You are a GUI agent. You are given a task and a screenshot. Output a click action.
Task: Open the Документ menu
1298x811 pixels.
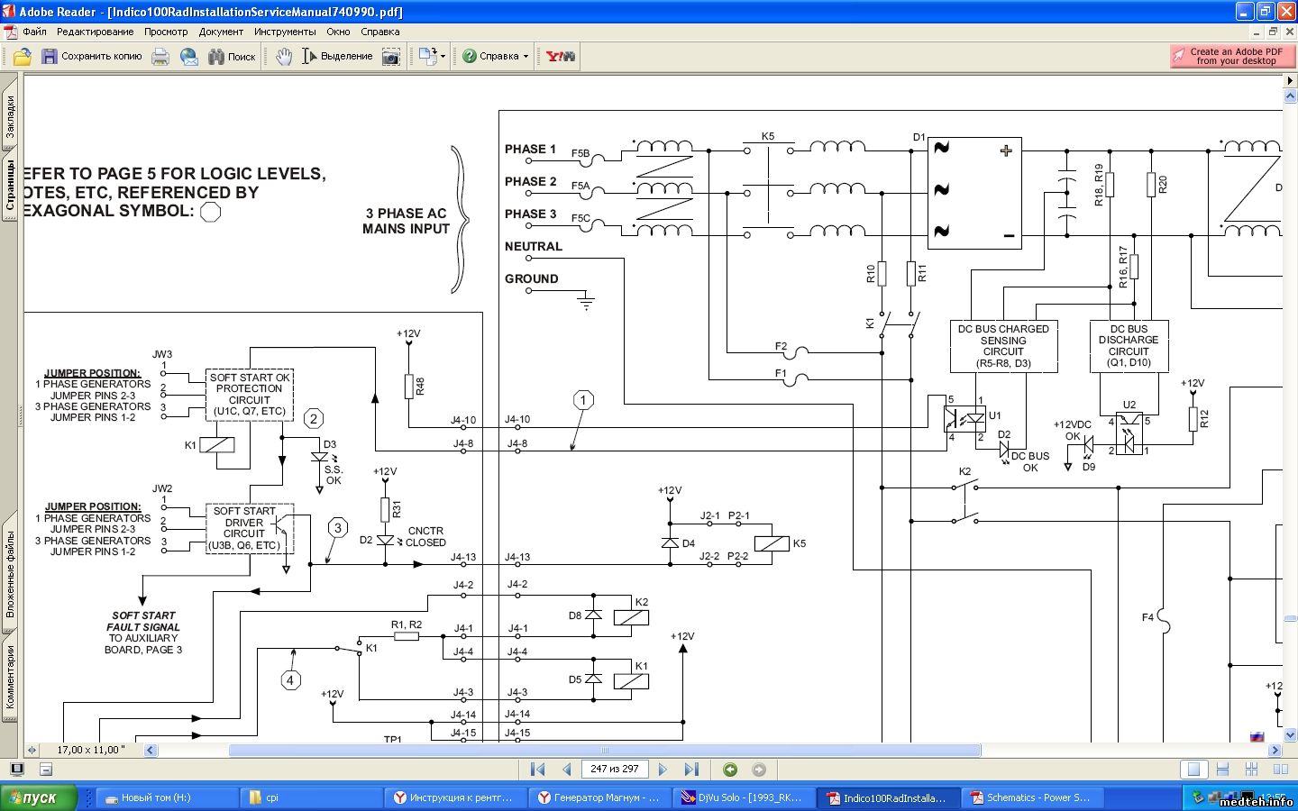[221, 32]
